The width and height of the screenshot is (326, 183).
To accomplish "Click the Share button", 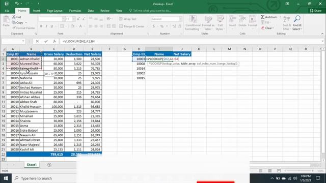I will pos(315,11).
